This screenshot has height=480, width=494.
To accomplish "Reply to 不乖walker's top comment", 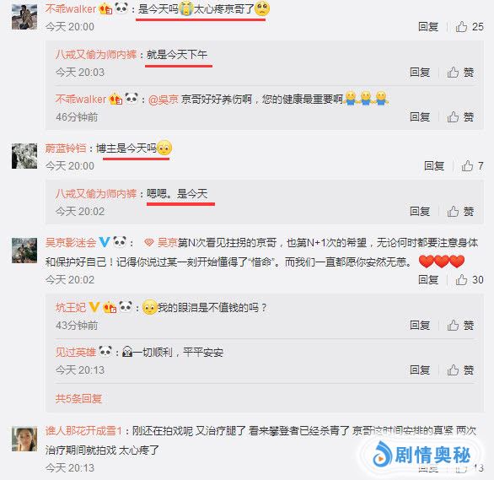I will click(428, 27).
